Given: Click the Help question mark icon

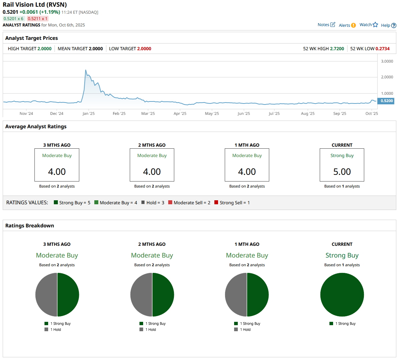Looking at the screenshot, I should [394, 25].
